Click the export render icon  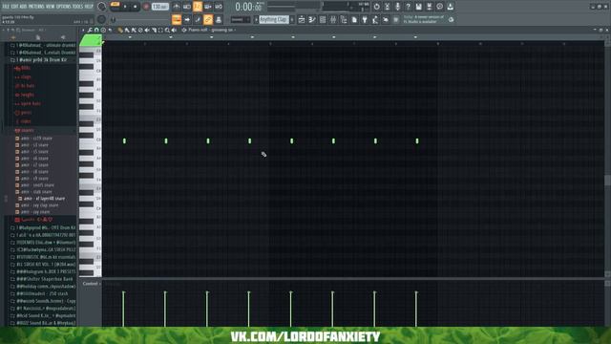click(x=429, y=7)
